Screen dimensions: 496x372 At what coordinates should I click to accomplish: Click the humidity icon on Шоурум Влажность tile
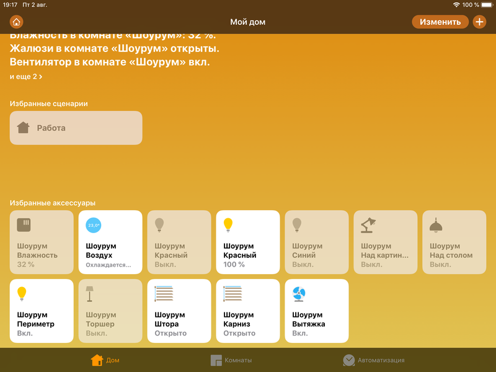[24, 226]
